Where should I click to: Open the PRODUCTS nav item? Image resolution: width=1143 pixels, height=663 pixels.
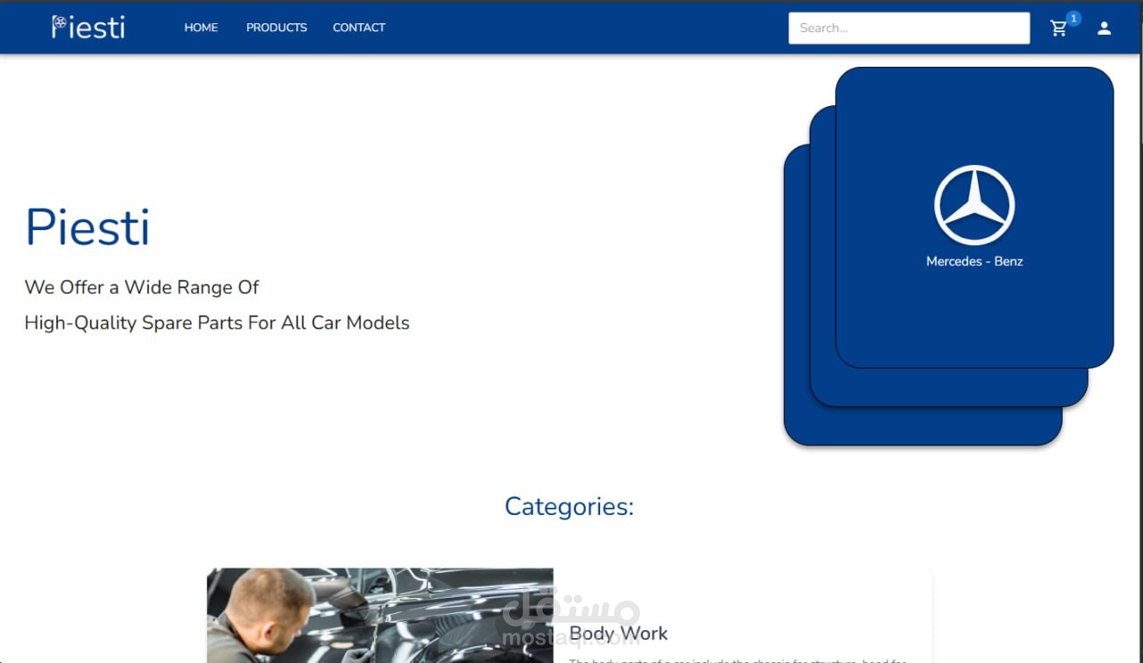277,28
